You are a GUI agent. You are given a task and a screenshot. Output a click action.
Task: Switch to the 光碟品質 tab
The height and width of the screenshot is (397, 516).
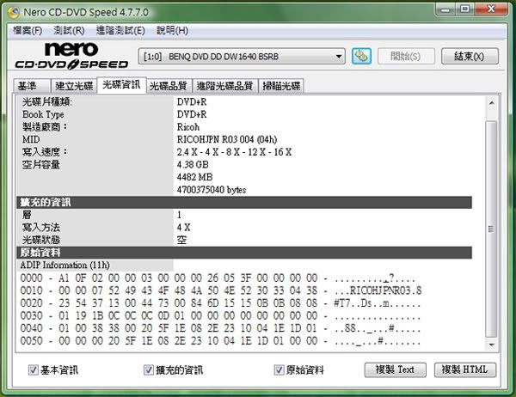pos(169,86)
